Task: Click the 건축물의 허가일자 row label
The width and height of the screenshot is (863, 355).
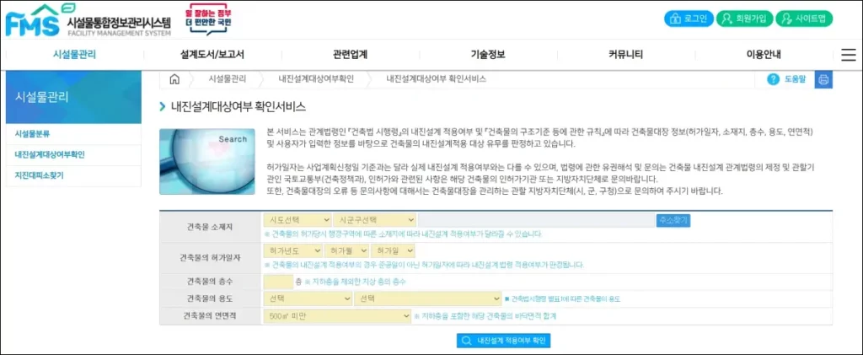Action: click(x=210, y=257)
